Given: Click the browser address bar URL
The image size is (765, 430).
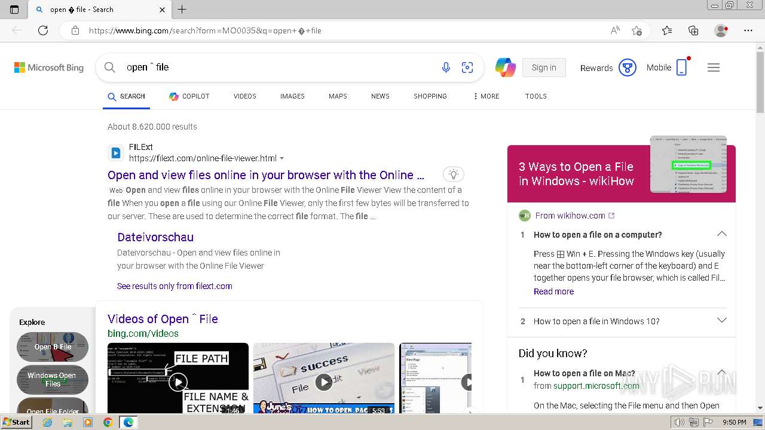Looking at the screenshot, I should pyautogui.click(x=205, y=30).
